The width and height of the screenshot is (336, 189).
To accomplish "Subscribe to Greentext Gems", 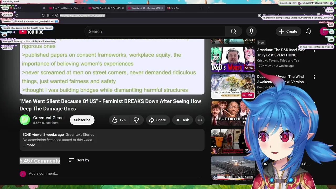I will pyautogui.click(x=82, y=120).
